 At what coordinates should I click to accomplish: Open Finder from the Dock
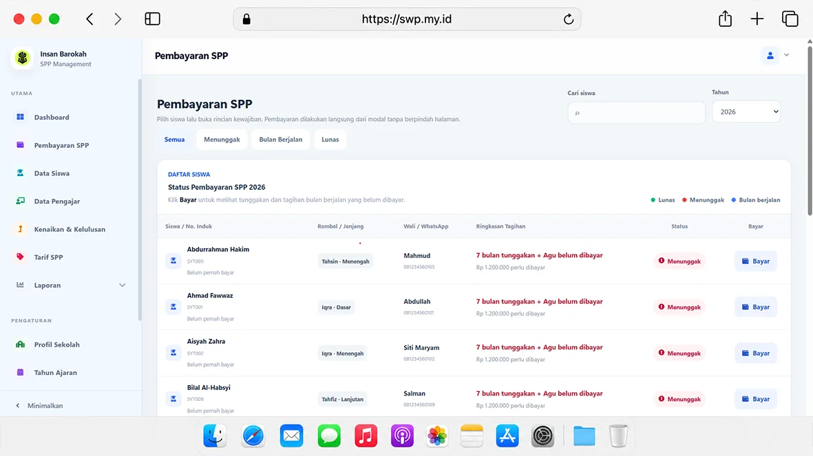pos(215,435)
